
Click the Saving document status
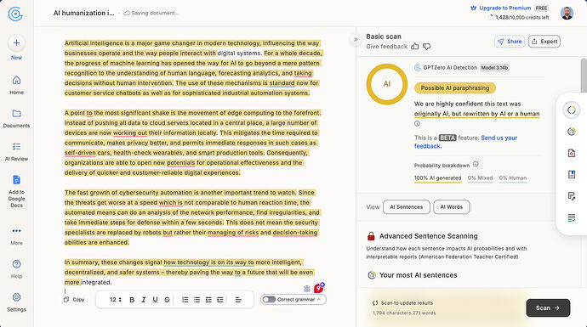151,13
